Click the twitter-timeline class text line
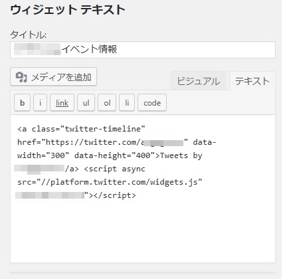 tap(81, 129)
